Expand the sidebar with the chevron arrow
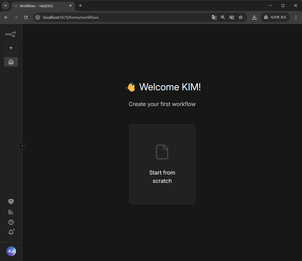The width and height of the screenshot is (302, 261). tap(22, 146)
